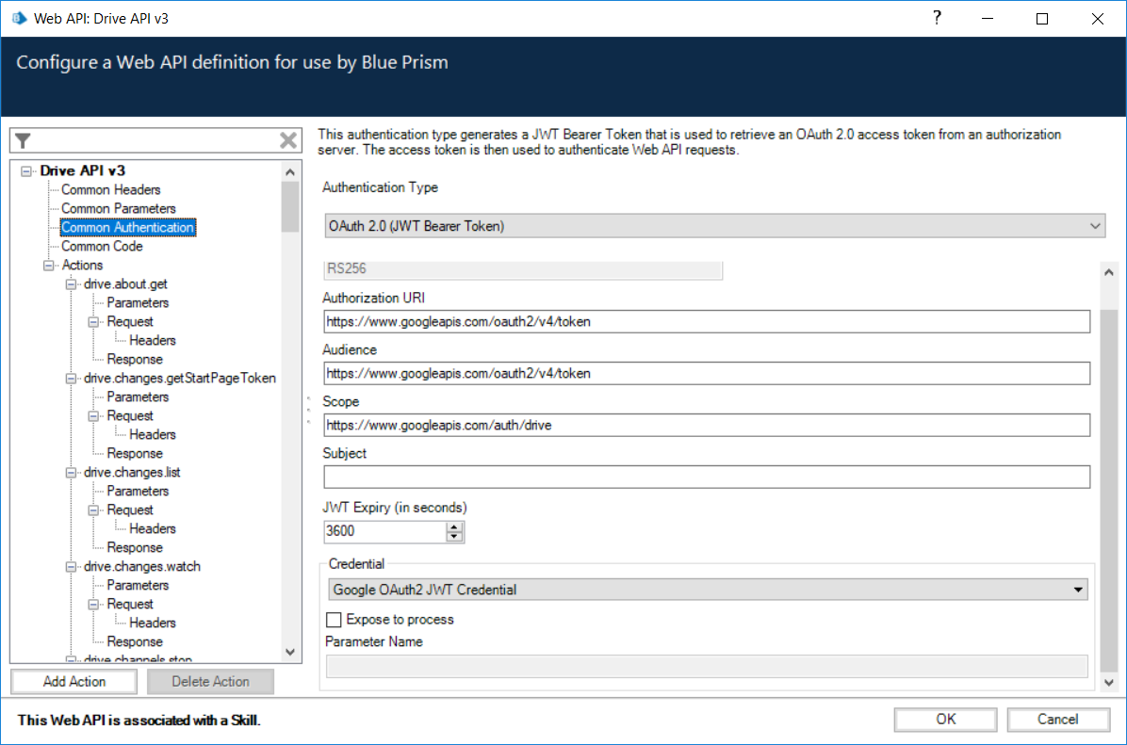Collapse the Actions tree node
This screenshot has height=745, width=1127.
click(x=49, y=266)
